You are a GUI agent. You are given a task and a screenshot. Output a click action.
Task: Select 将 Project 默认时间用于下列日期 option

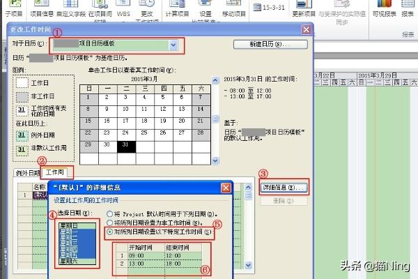(108, 213)
